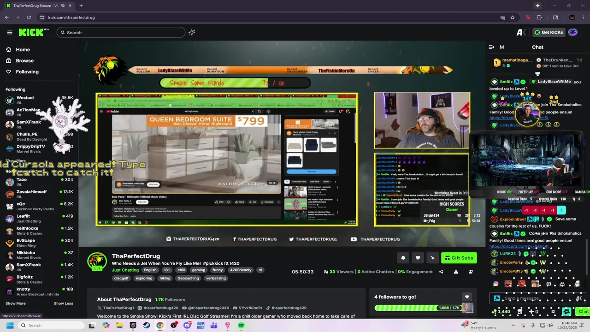This screenshot has height=332, width=590.
Task: Click the search field on Kick
Action: 121,32
